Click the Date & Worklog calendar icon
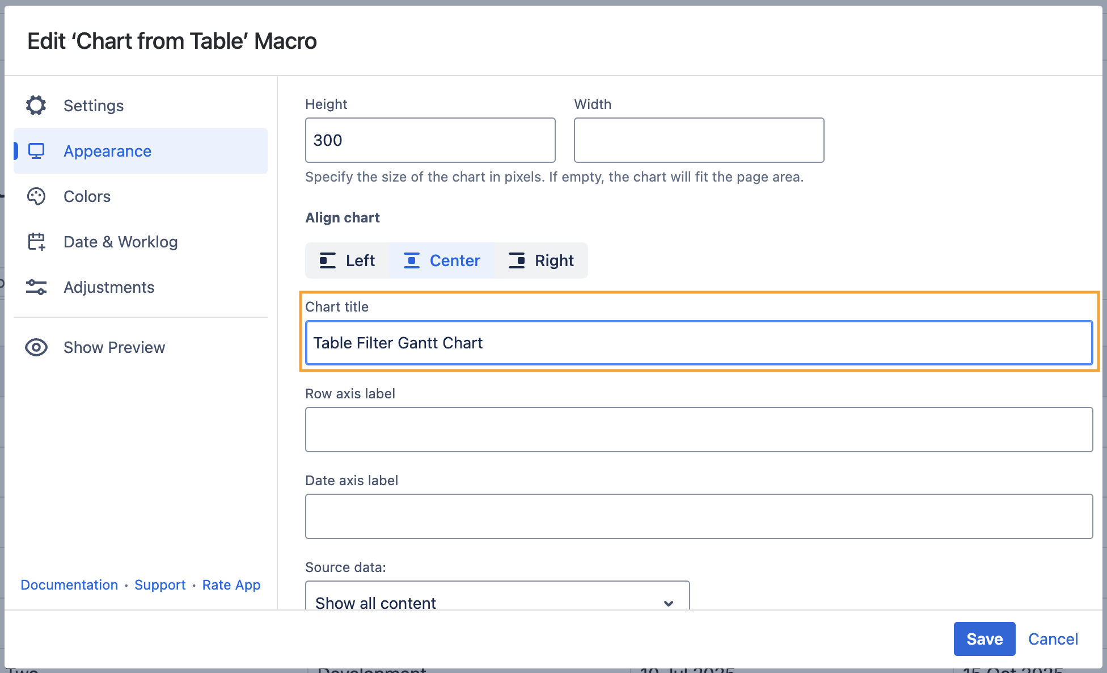The height and width of the screenshot is (673, 1107). point(36,242)
